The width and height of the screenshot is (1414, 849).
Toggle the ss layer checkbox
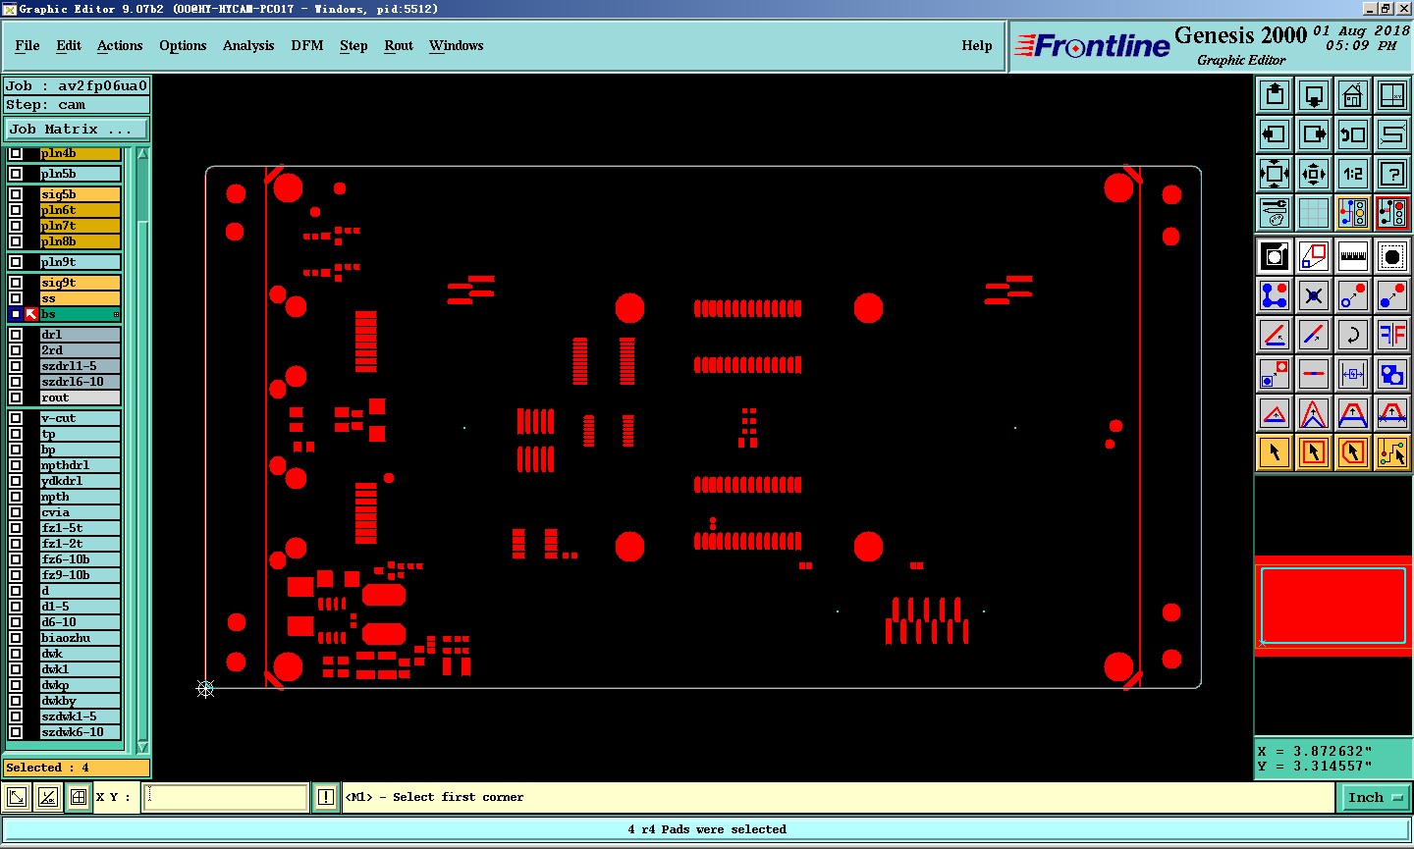(16, 298)
